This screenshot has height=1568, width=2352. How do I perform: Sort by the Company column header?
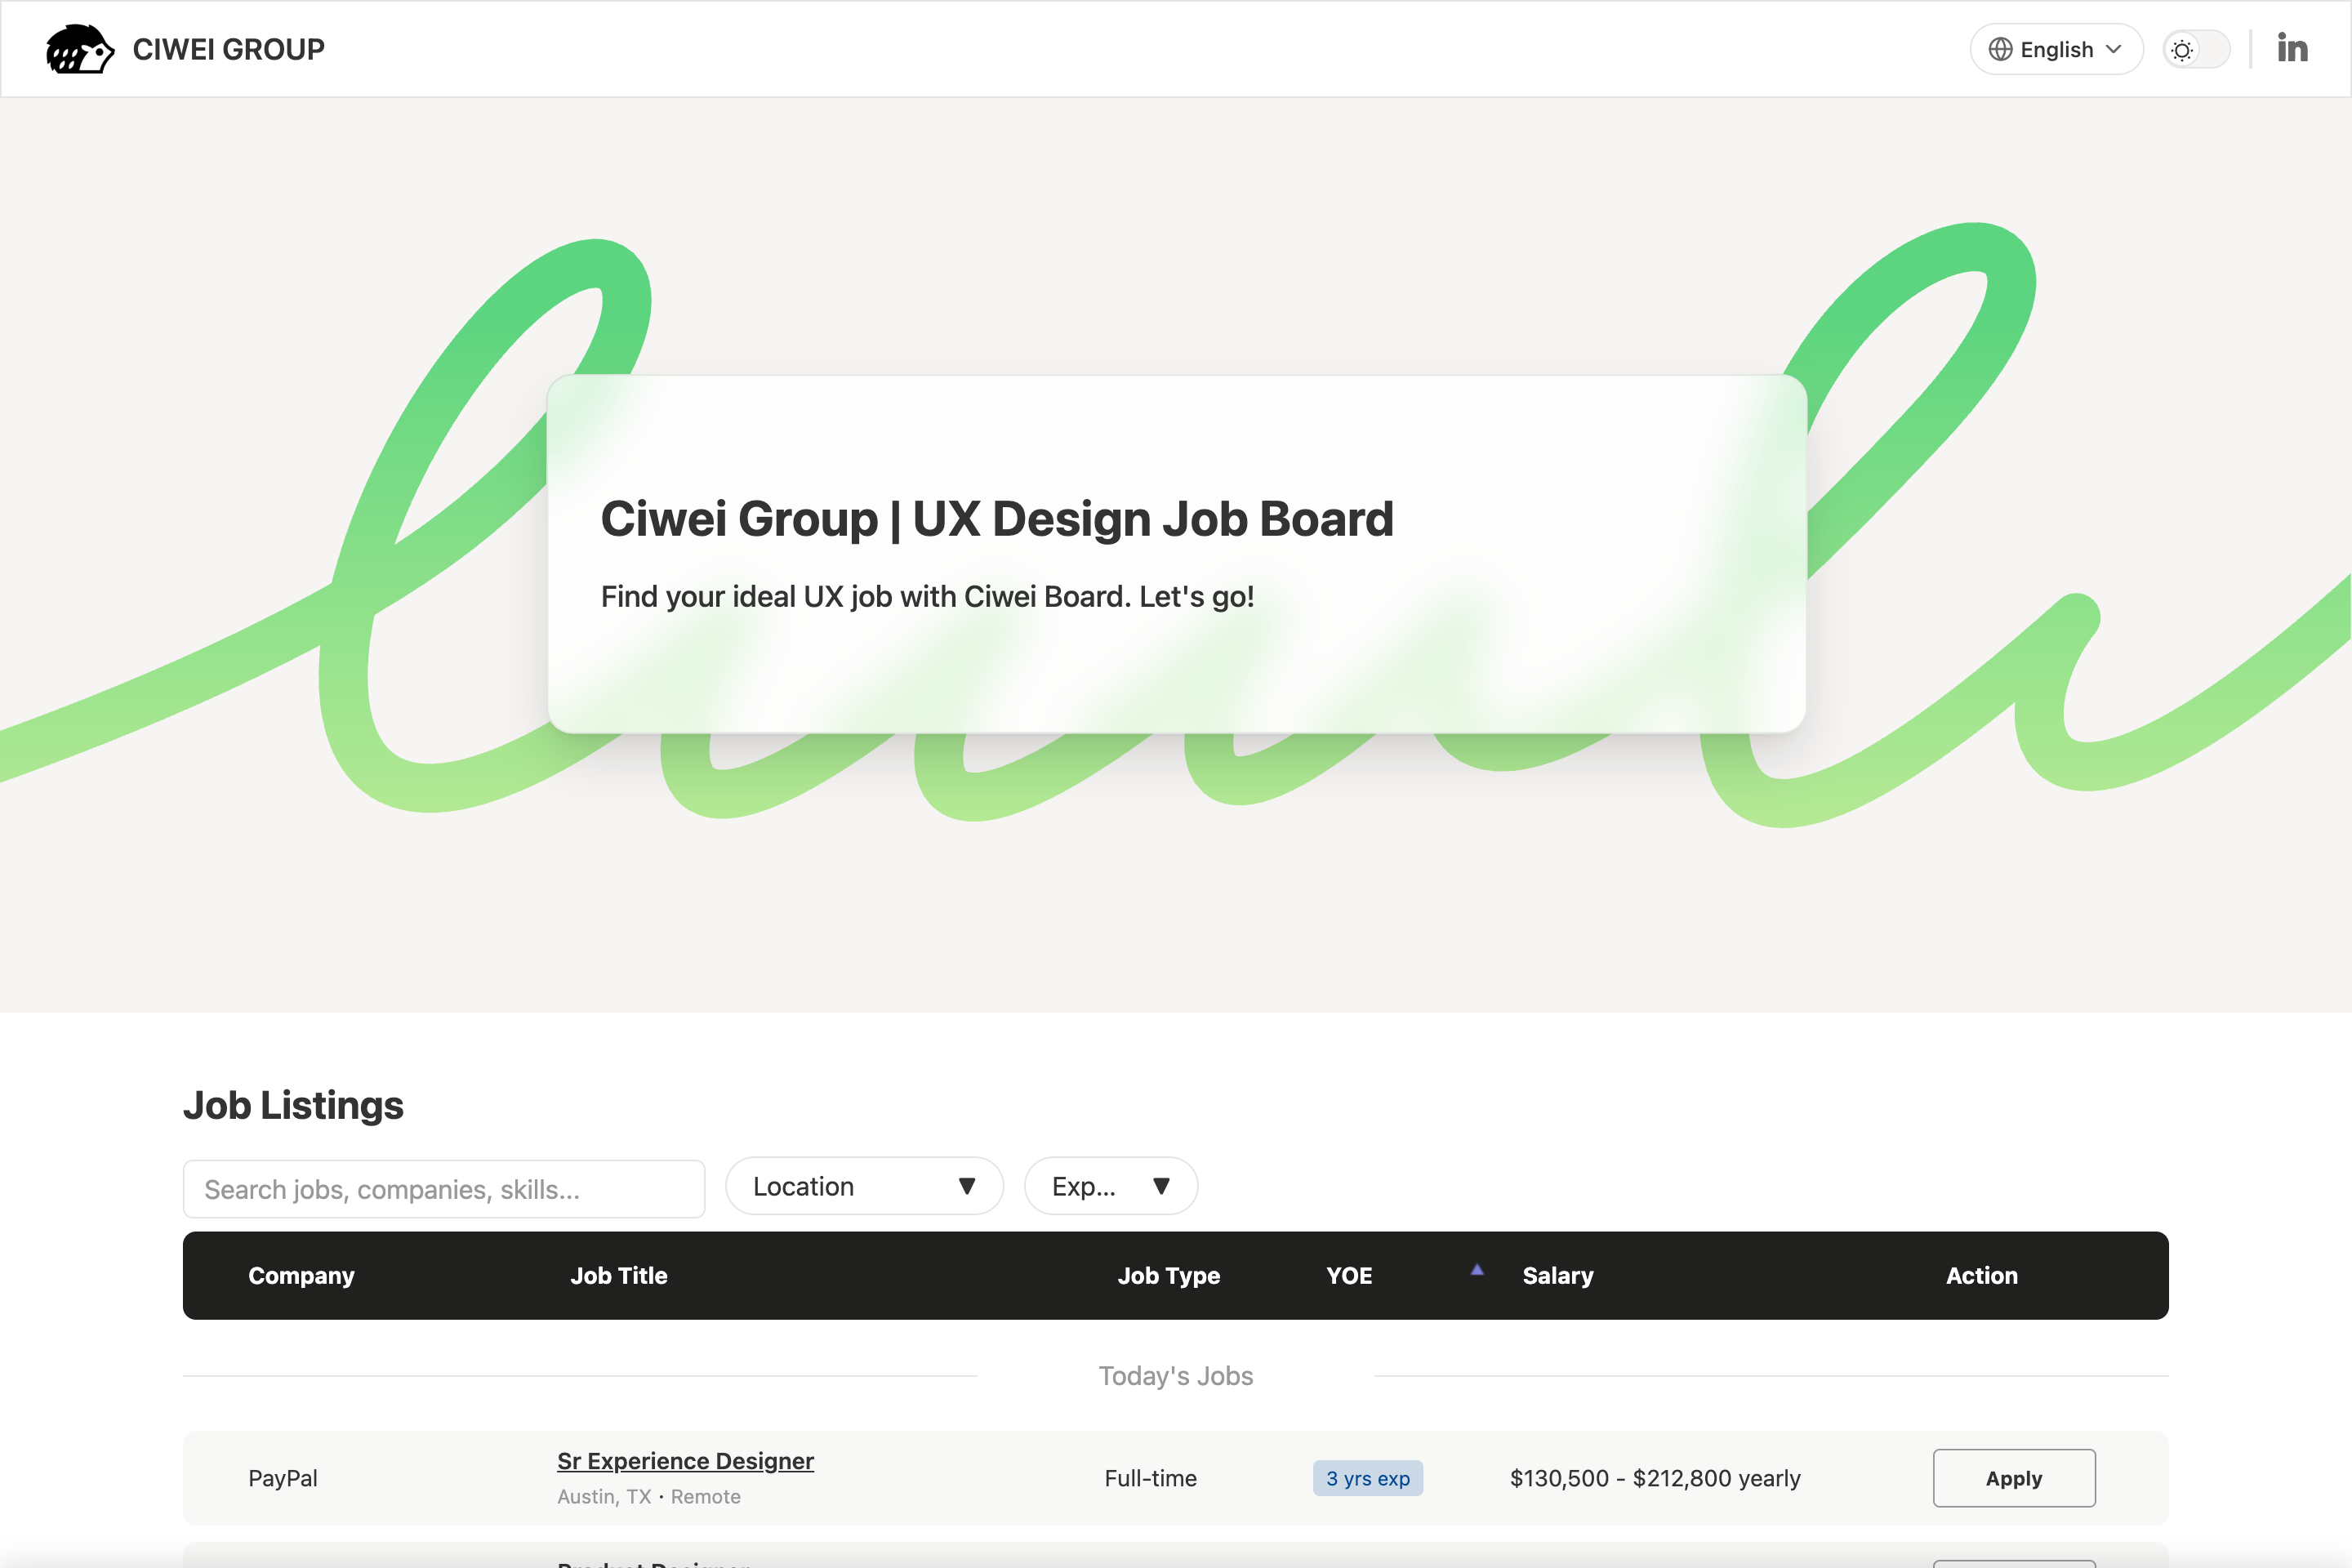point(301,1275)
